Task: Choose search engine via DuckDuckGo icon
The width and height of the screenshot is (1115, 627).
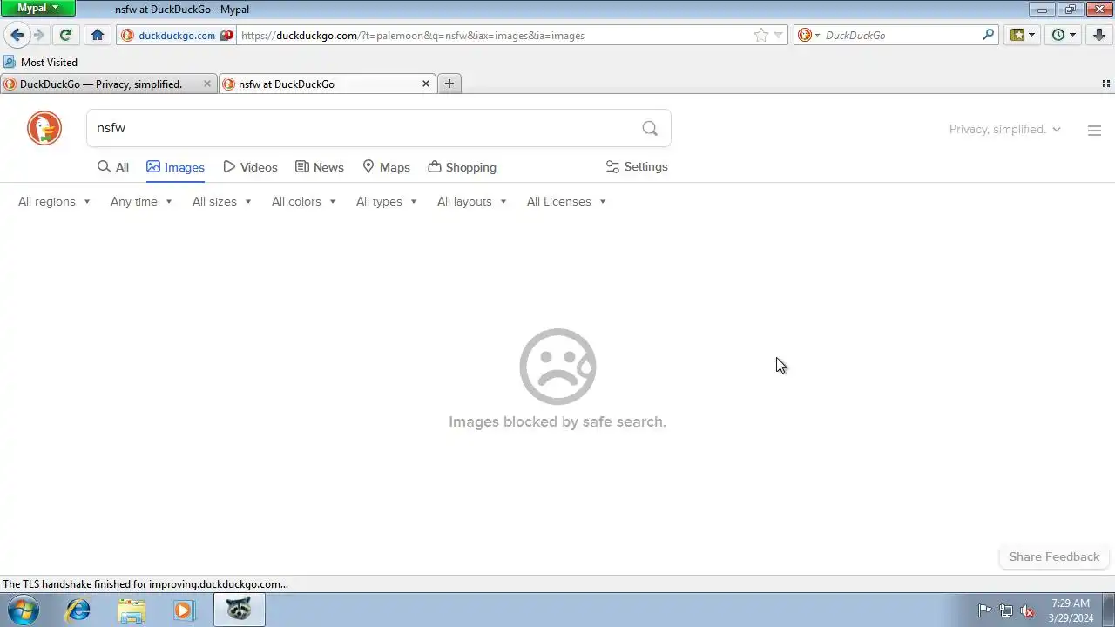Action: click(x=808, y=36)
